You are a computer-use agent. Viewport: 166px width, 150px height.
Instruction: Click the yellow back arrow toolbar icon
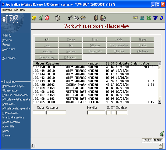(34, 18)
